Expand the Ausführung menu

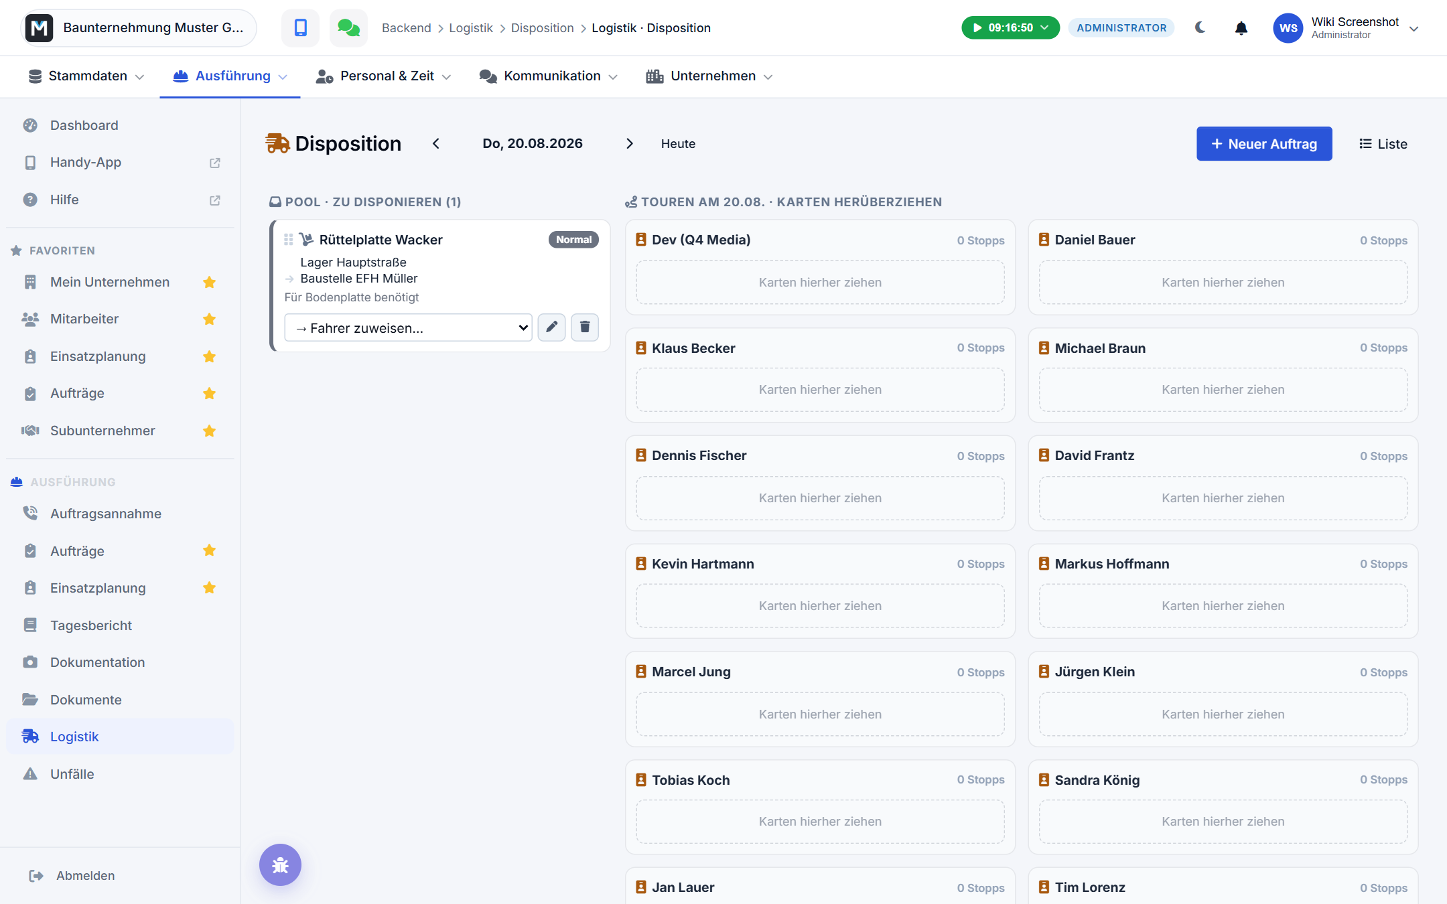tap(230, 76)
